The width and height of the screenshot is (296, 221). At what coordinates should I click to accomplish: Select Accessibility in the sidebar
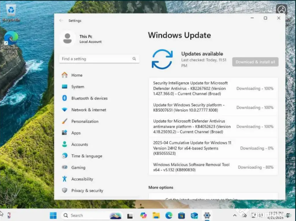[82, 179]
